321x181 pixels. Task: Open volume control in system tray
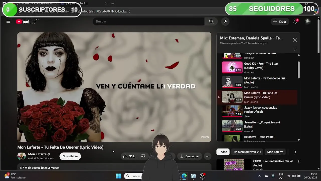[x=294, y=176]
